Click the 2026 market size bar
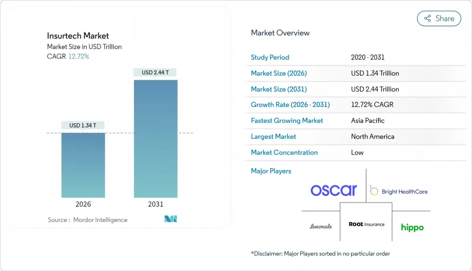472x271 pixels. 83,165
